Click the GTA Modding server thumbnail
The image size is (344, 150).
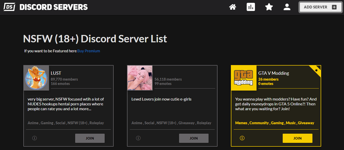pyautogui.click(x=244, y=78)
